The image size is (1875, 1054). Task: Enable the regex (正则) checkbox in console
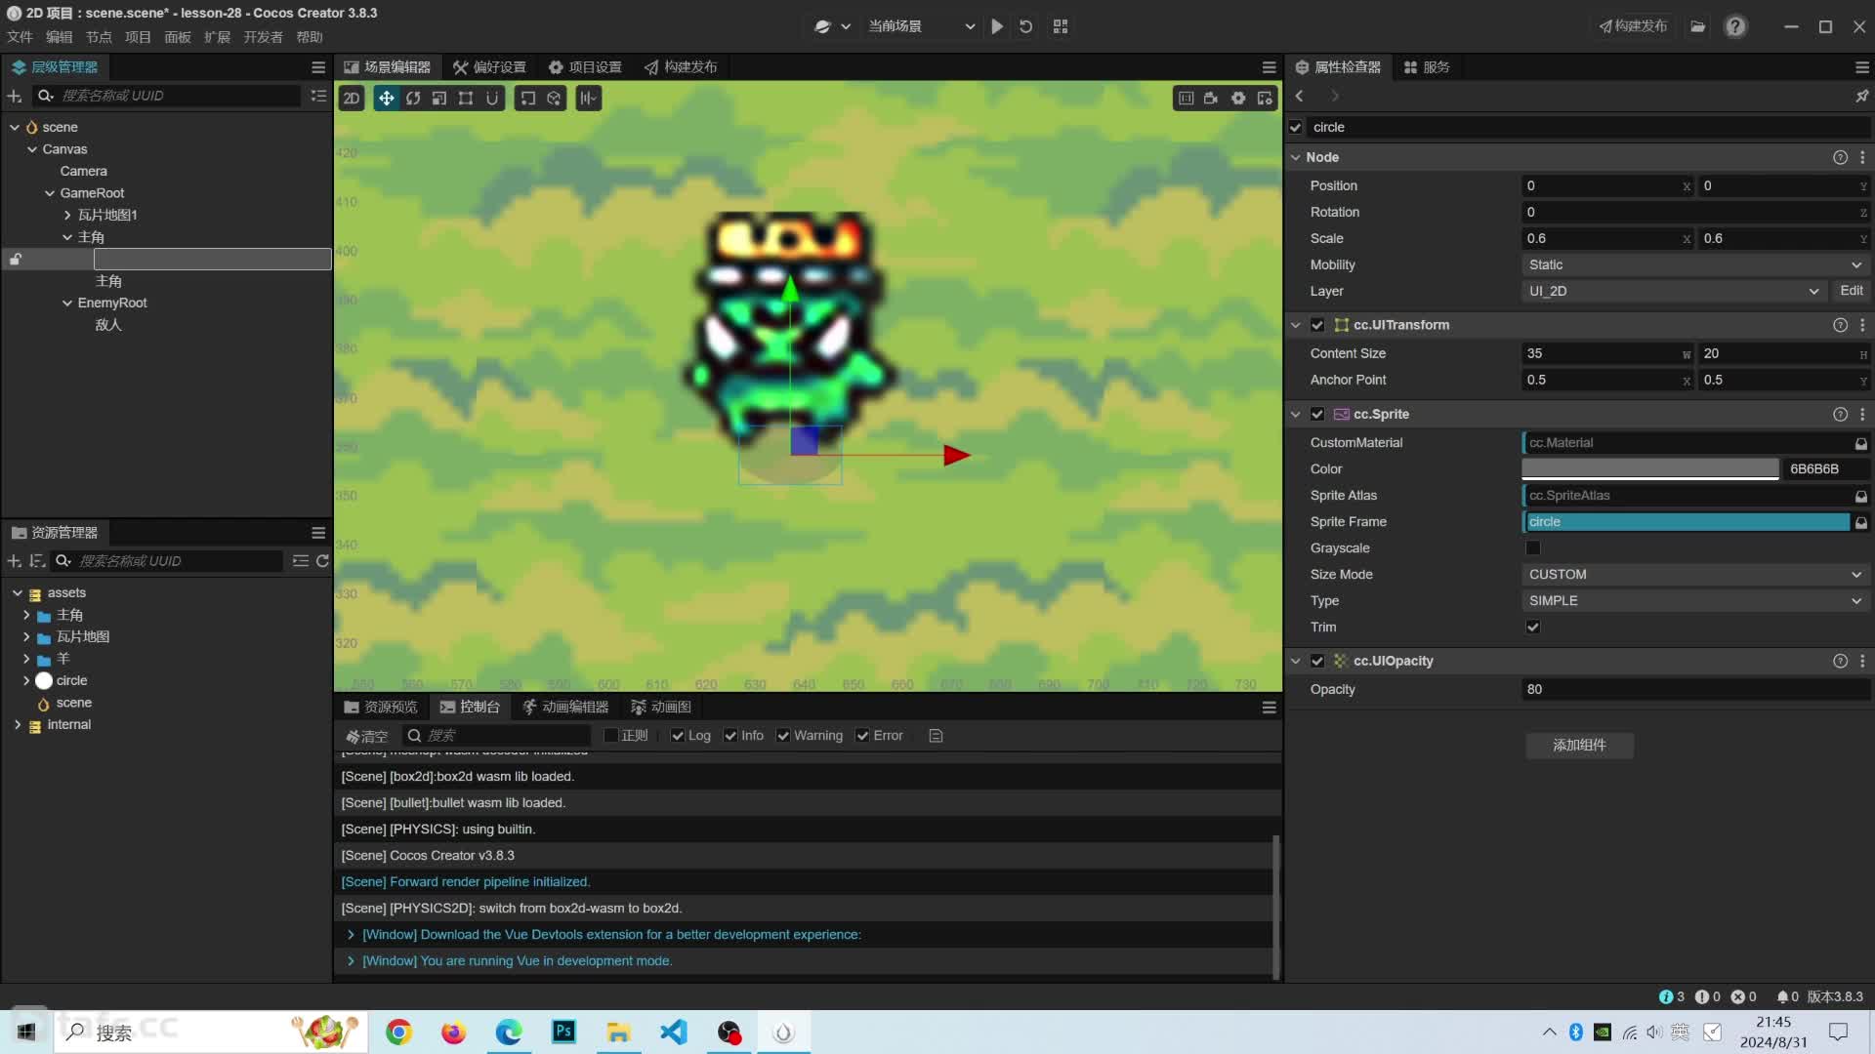[x=611, y=736]
